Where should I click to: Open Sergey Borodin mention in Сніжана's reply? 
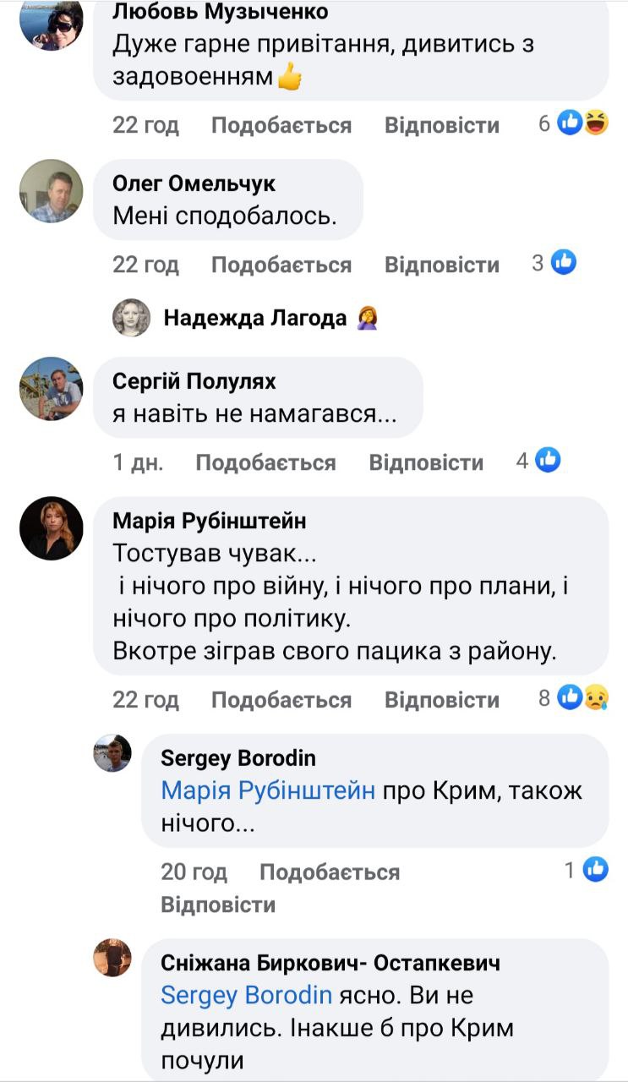click(246, 996)
